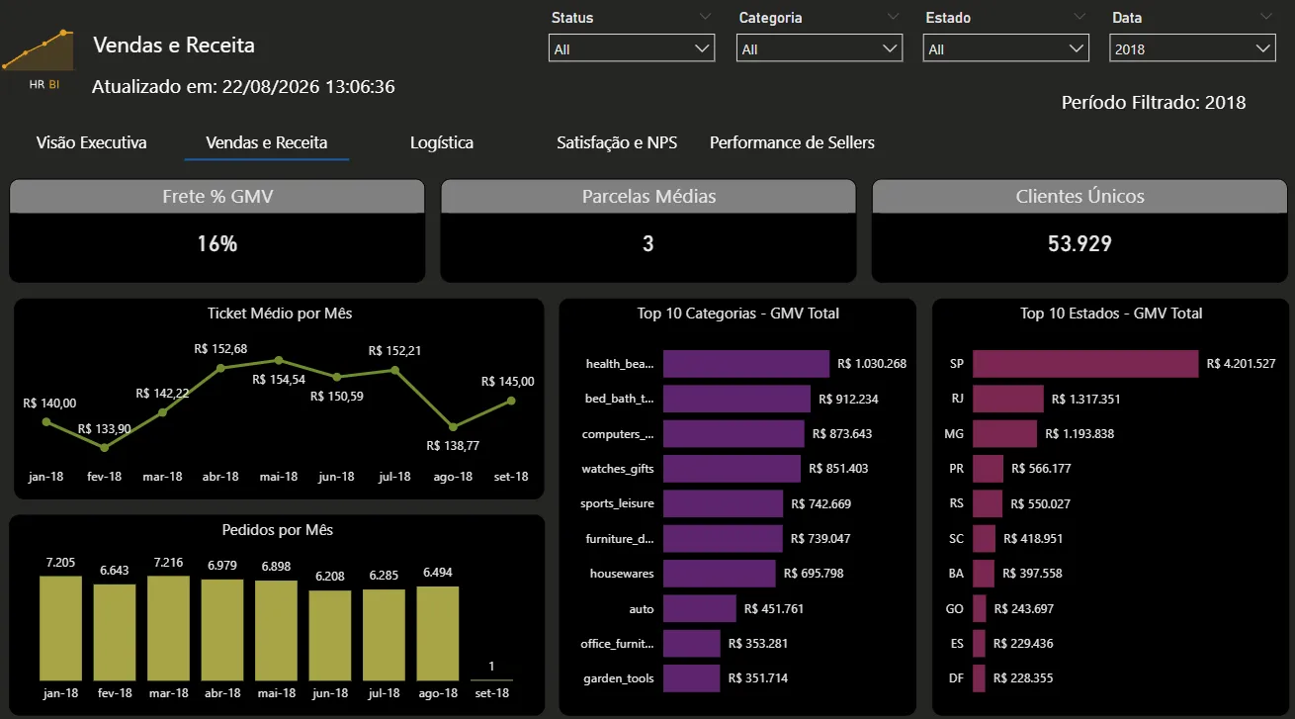This screenshot has width=1295, height=719.
Task: Open the Data dropdown showing 2018
Action: pos(1193,48)
